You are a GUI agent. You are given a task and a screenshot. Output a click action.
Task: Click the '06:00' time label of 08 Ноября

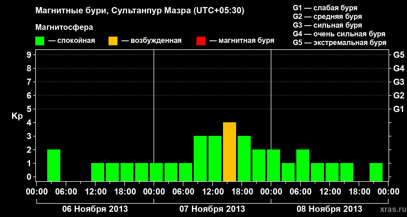tap(300, 192)
